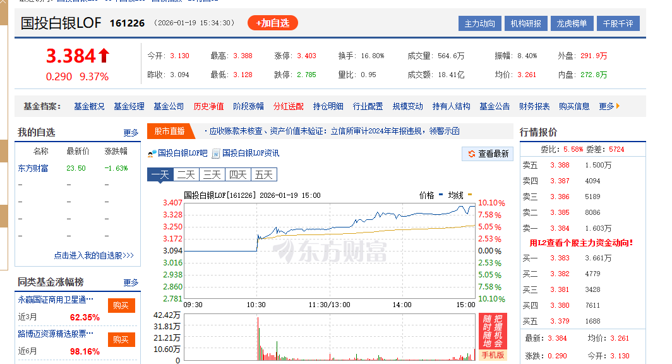Image resolution: width=672 pixels, height=364 pixels.
Task: Click 购买 for 路博迈资源精选股票
Action: 121,339
